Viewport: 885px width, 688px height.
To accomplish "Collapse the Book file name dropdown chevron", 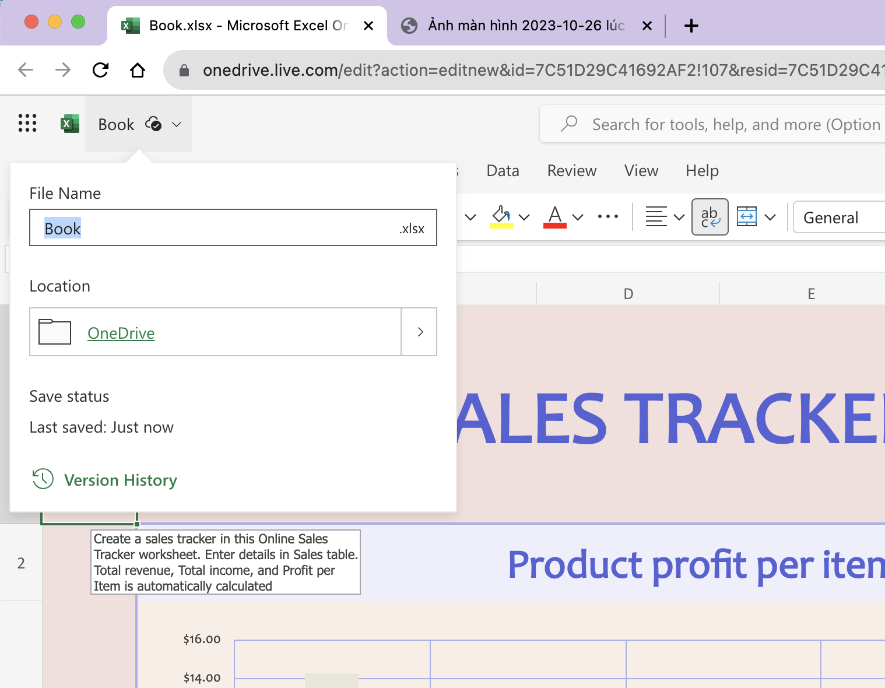I will 177,124.
